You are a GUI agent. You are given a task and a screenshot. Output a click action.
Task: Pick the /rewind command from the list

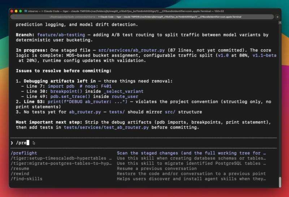pyautogui.click(x=20, y=173)
